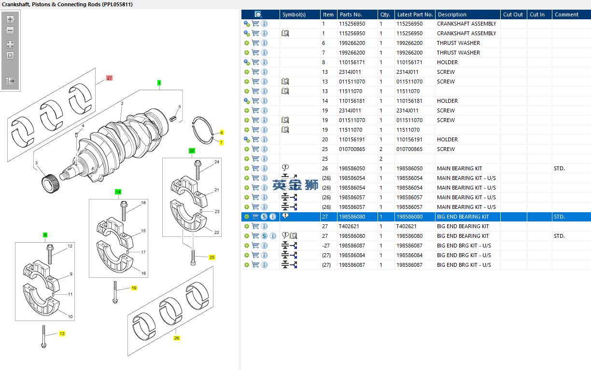This screenshot has height=370, width=591.
Task: Click yellow callout 25 in diagram
Action: tap(211, 258)
